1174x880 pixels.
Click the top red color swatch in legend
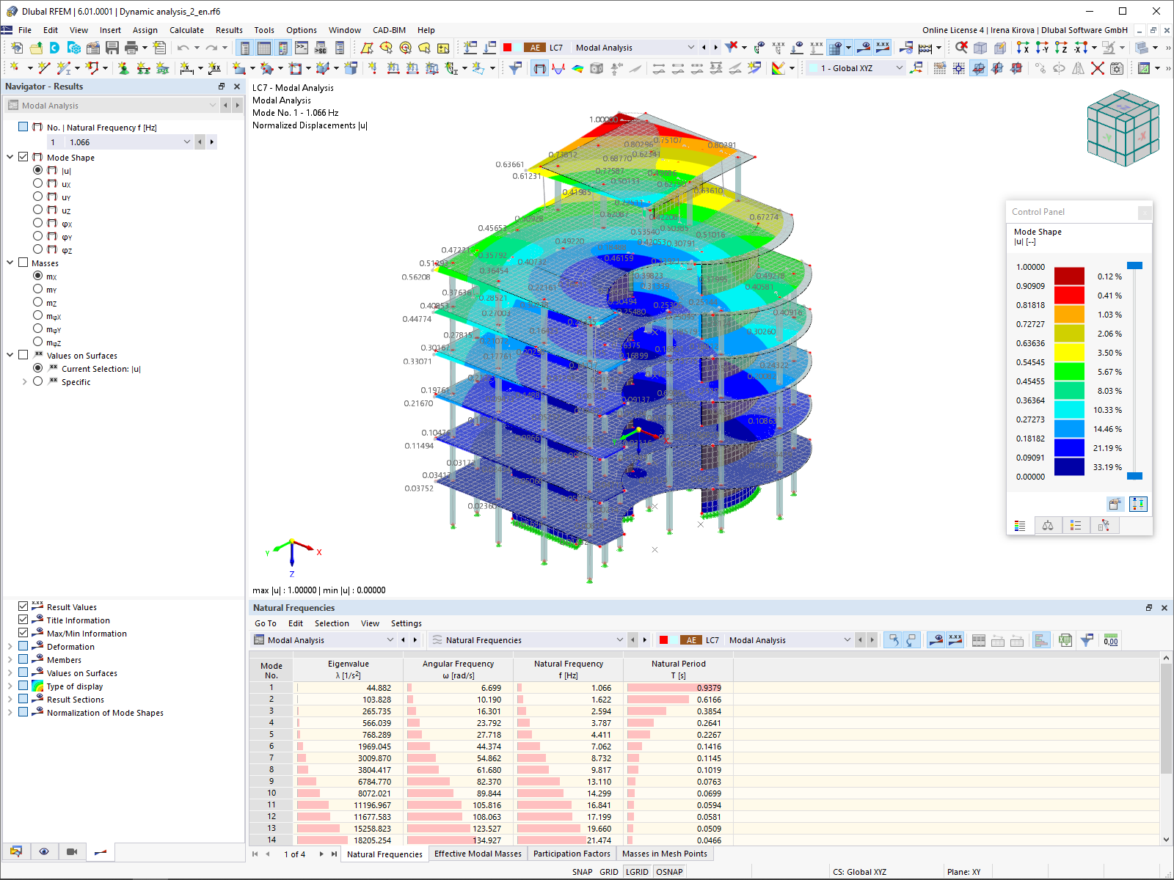[x=1069, y=276]
